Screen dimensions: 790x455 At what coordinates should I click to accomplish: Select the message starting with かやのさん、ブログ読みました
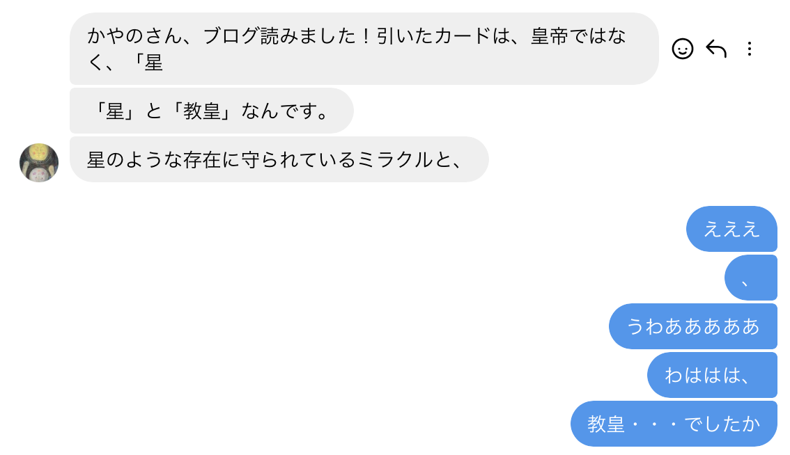[x=364, y=49]
